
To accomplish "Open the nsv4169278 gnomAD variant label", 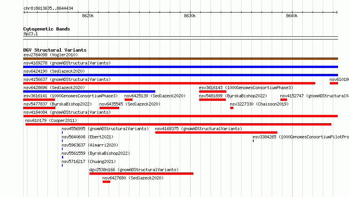I will pyautogui.click(x=67, y=63).
